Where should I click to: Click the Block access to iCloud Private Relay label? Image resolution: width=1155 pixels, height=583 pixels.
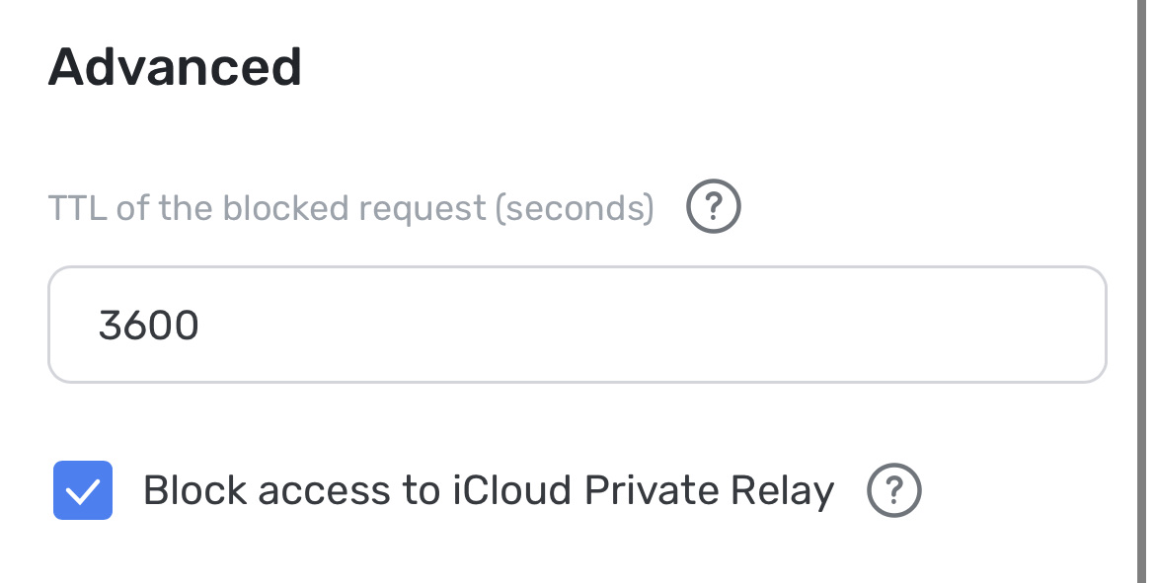click(489, 489)
